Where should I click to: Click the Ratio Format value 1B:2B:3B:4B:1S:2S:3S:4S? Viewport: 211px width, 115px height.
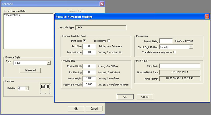click(180, 78)
